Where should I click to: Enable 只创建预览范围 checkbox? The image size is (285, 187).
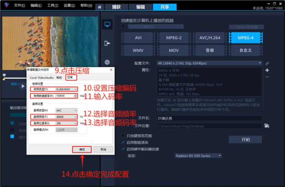[x=123, y=136]
